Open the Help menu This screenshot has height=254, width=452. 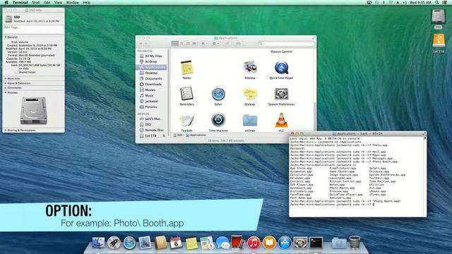coord(86,3)
